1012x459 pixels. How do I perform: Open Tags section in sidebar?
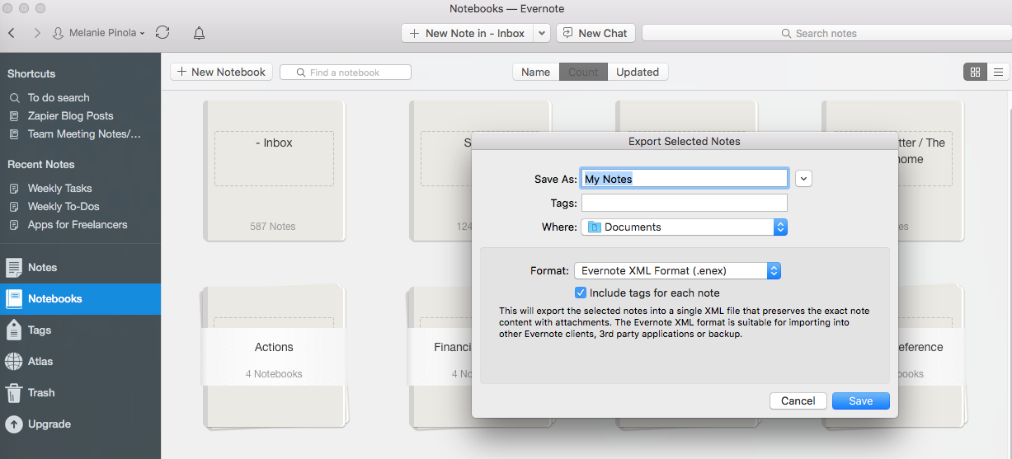tap(39, 330)
